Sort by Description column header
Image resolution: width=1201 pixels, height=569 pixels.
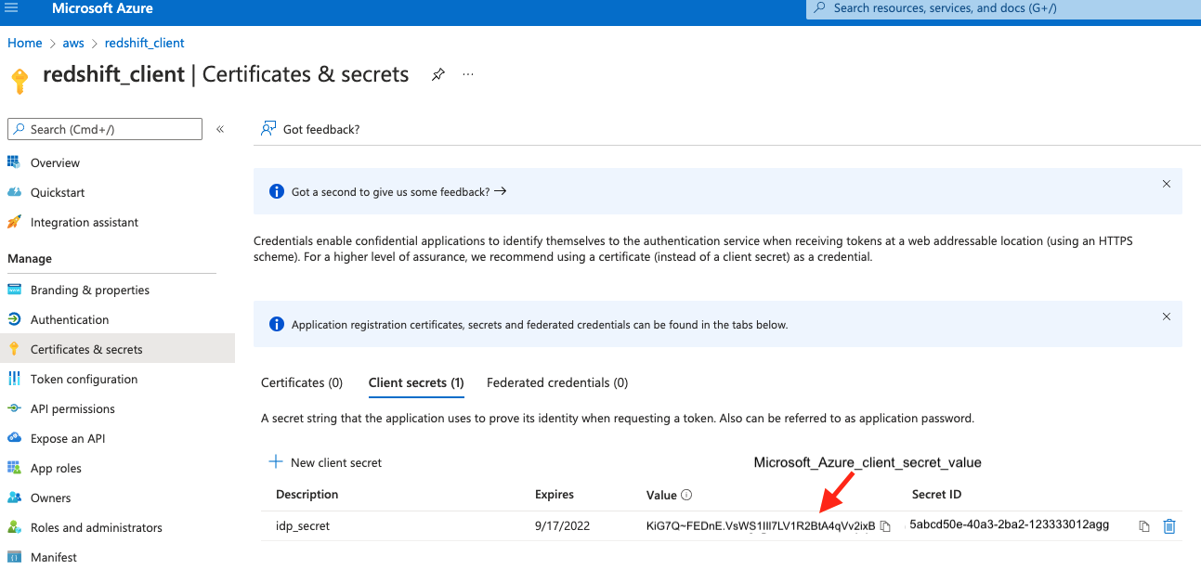tap(307, 494)
